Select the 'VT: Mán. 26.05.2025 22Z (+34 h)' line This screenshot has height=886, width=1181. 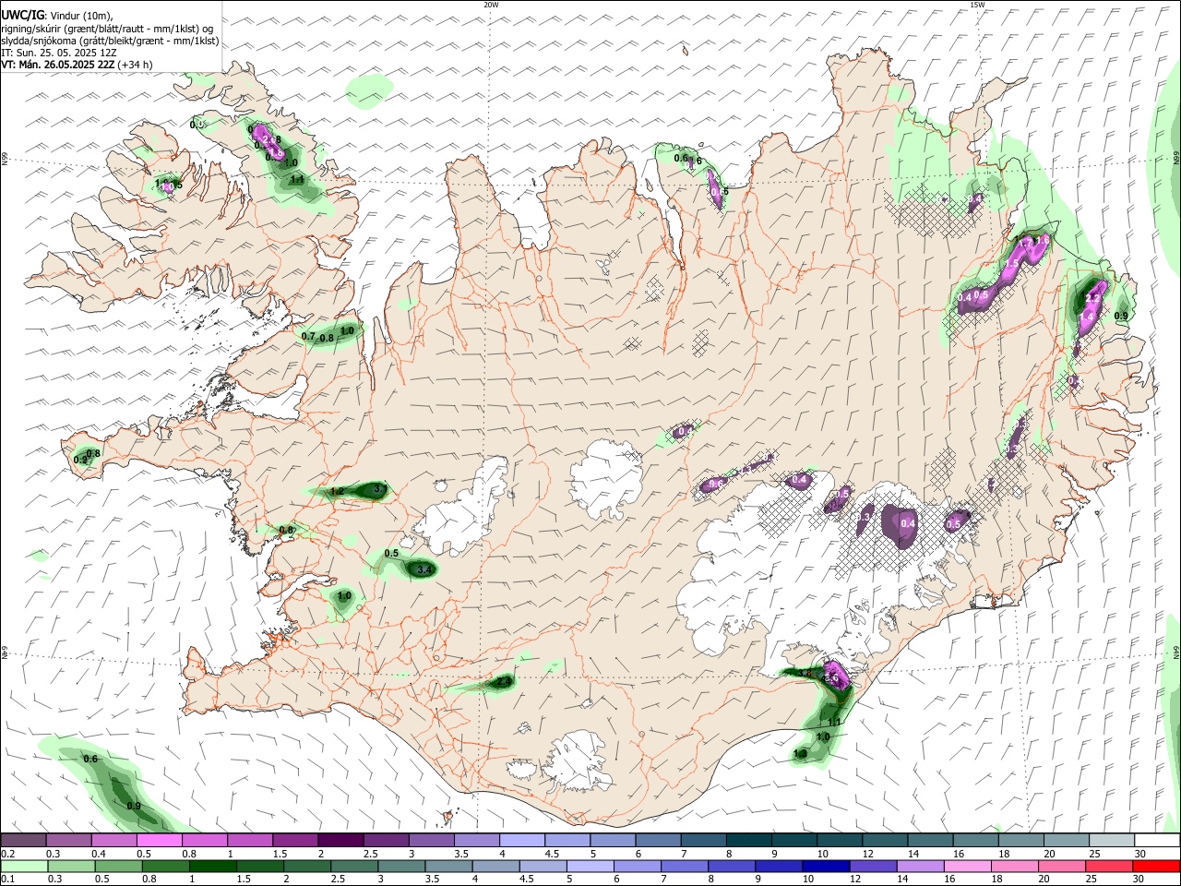(77, 65)
